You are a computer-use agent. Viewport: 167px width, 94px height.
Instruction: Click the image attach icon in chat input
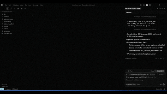point(161,84)
